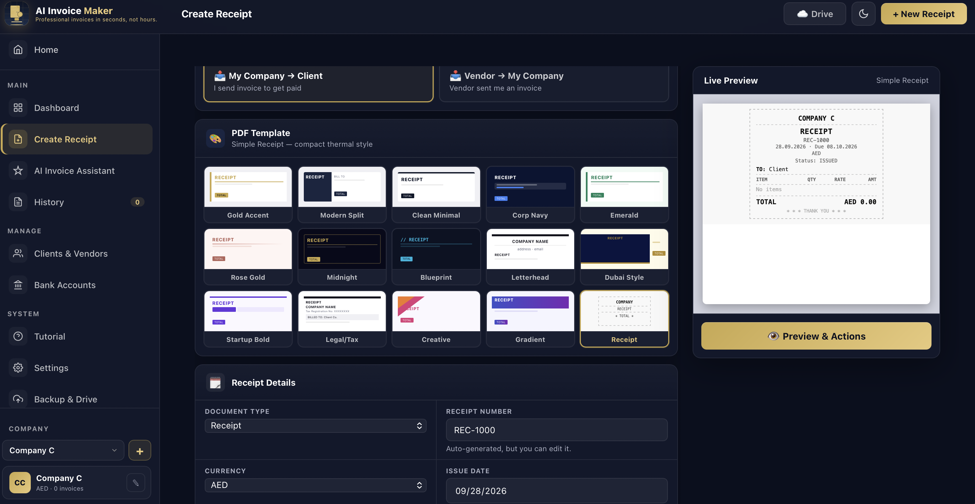The image size is (975, 504).
Task: Click the plus add company button
Action: point(140,450)
